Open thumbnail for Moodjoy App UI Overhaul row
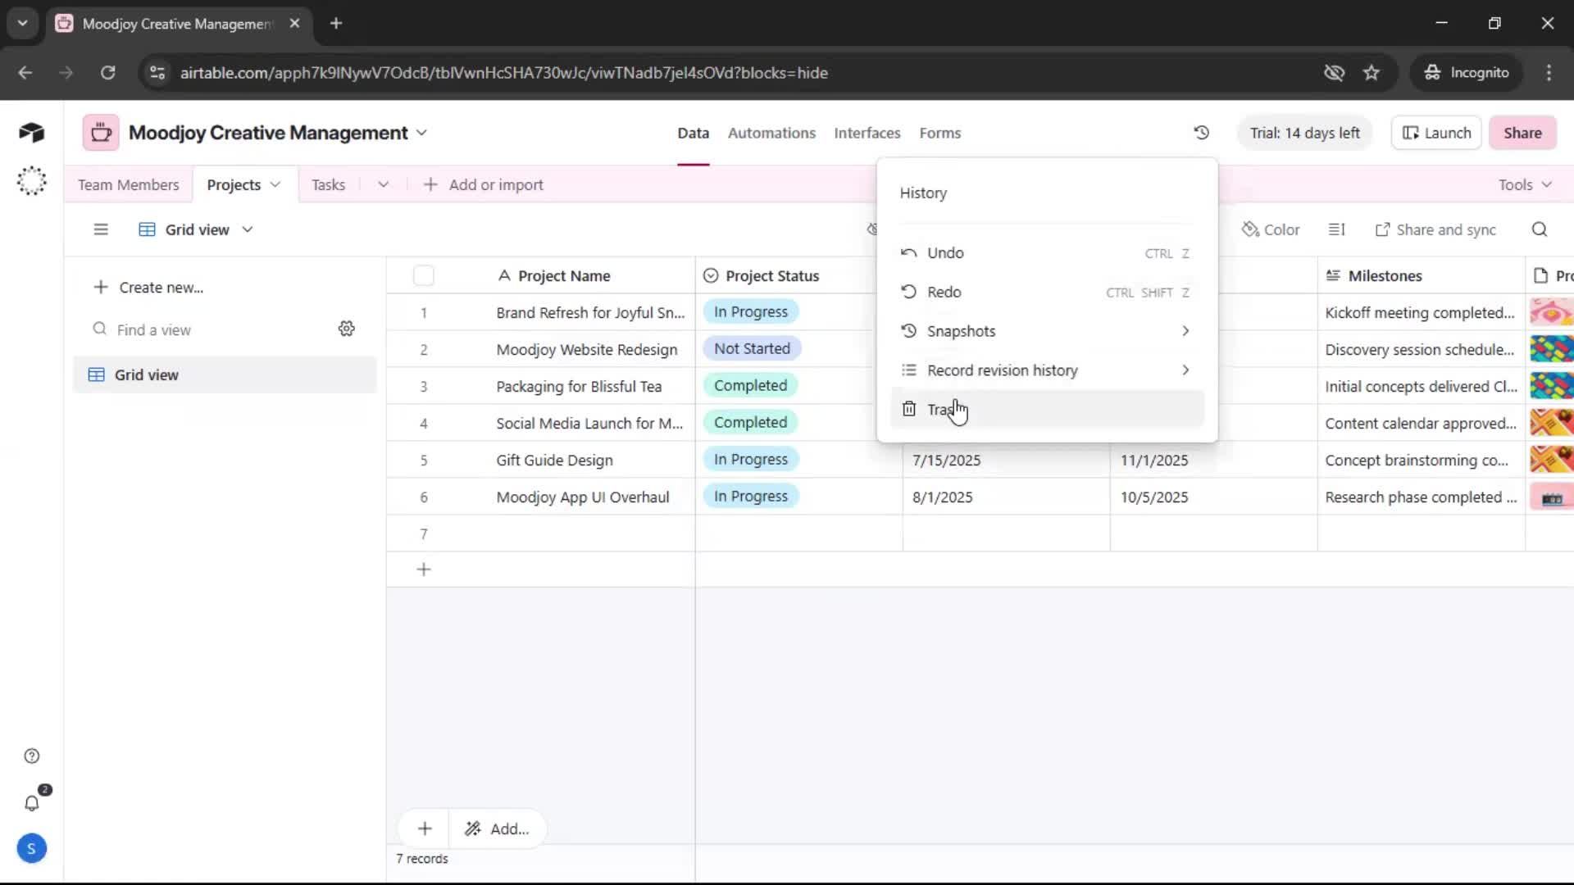The width and height of the screenshot is (1574, 885). pos(1550,497)
